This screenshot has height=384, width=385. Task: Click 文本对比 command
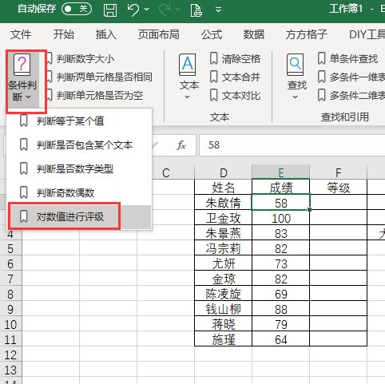coord(241,96)
